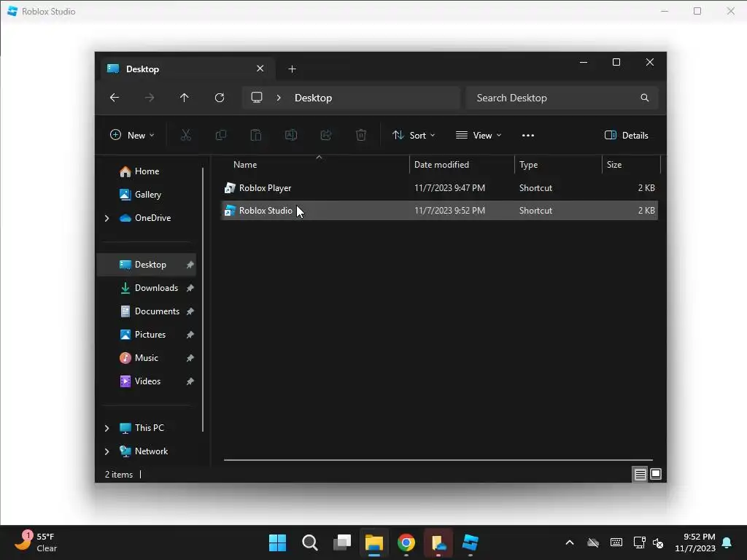Image resolution: width=747 pixels, height=560 pixels.
Task: Open the Windows Start menu
Action: (277, 542)
